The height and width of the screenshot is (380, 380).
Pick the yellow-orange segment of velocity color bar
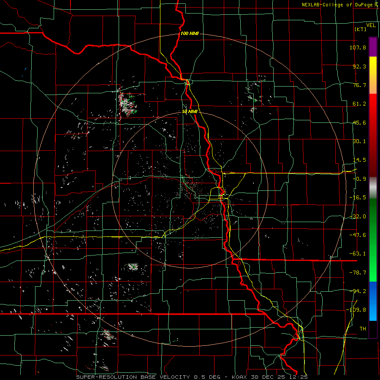point(373,75)
